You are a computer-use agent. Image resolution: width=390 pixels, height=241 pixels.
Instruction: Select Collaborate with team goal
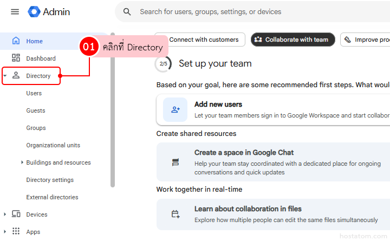coord(292,40)
